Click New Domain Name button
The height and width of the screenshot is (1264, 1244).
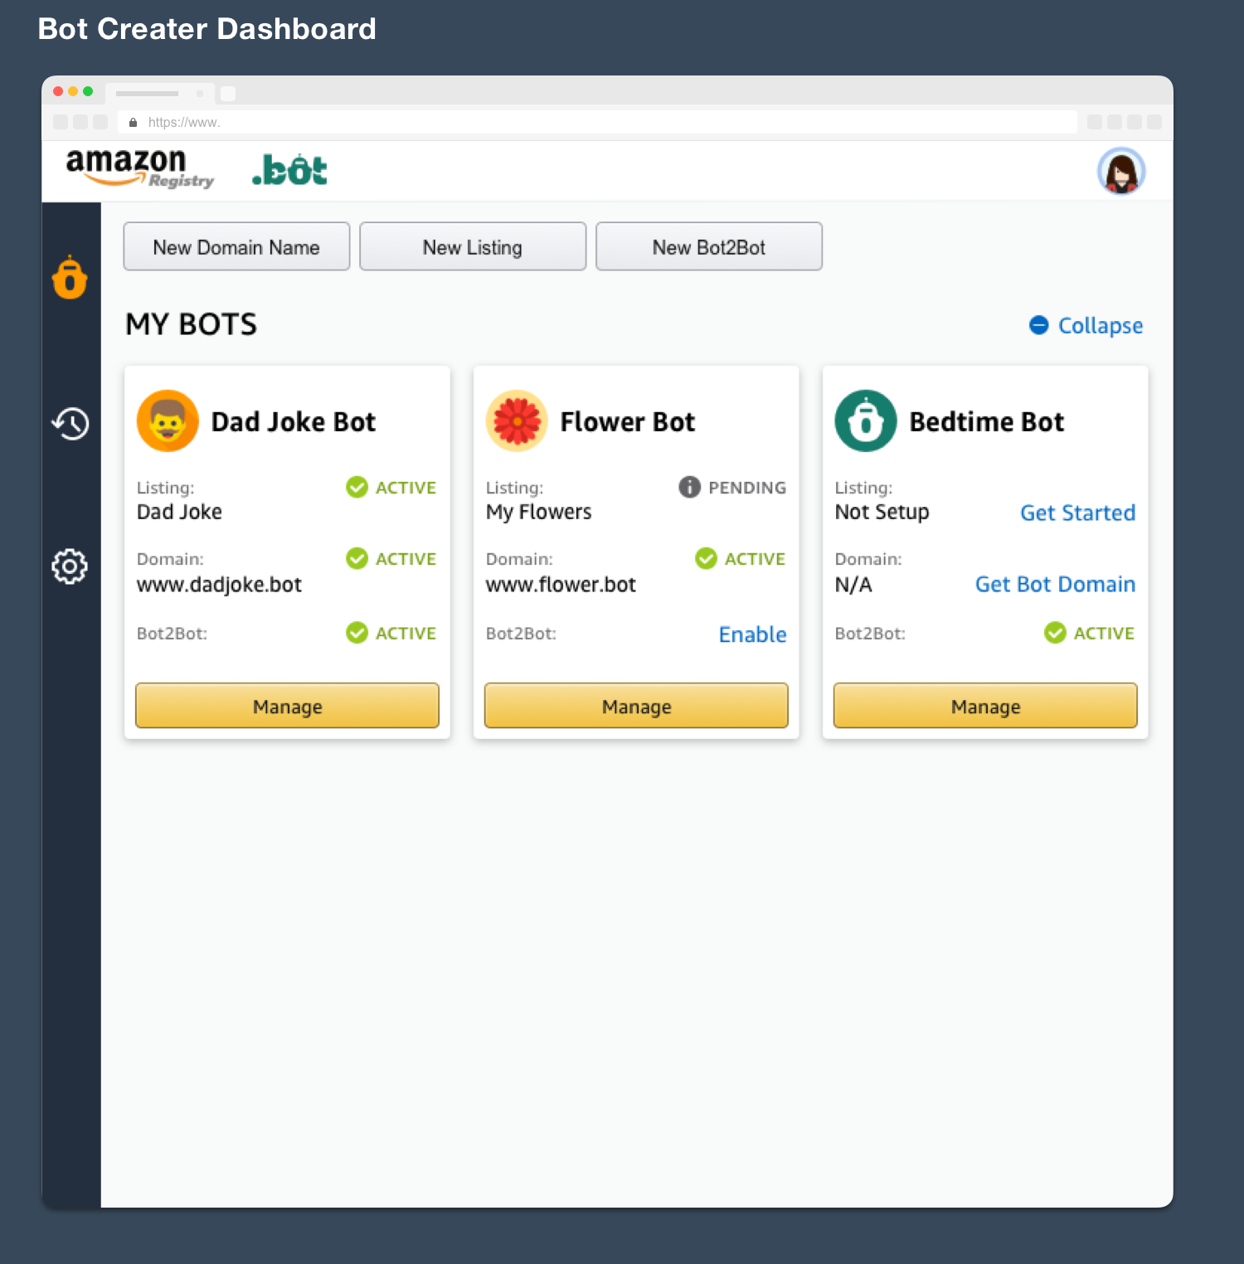[236, 247]
